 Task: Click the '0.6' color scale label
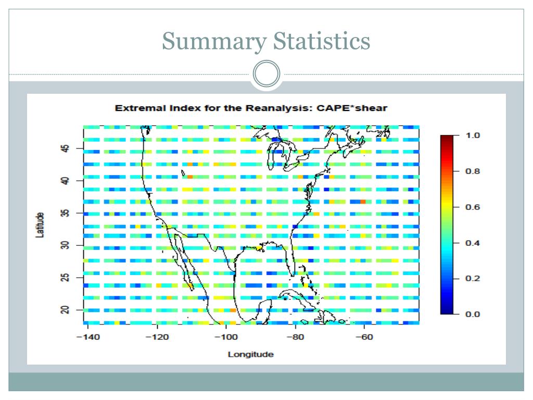pos(473,207)
